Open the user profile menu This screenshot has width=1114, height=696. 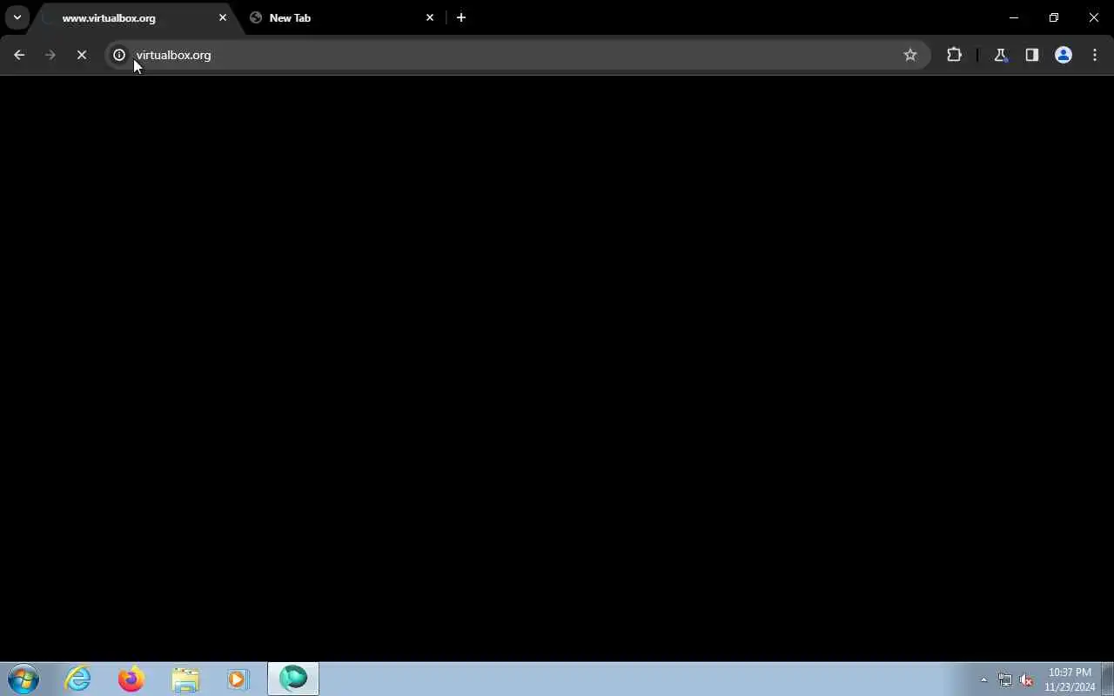click(x=1063, y=55)
